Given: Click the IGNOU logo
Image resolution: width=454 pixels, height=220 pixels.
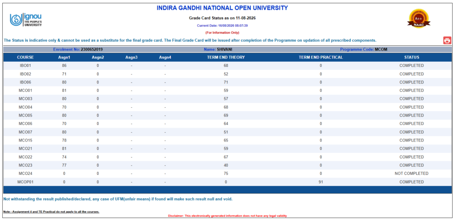Looking at the screenshot, I should pos(26,20).
